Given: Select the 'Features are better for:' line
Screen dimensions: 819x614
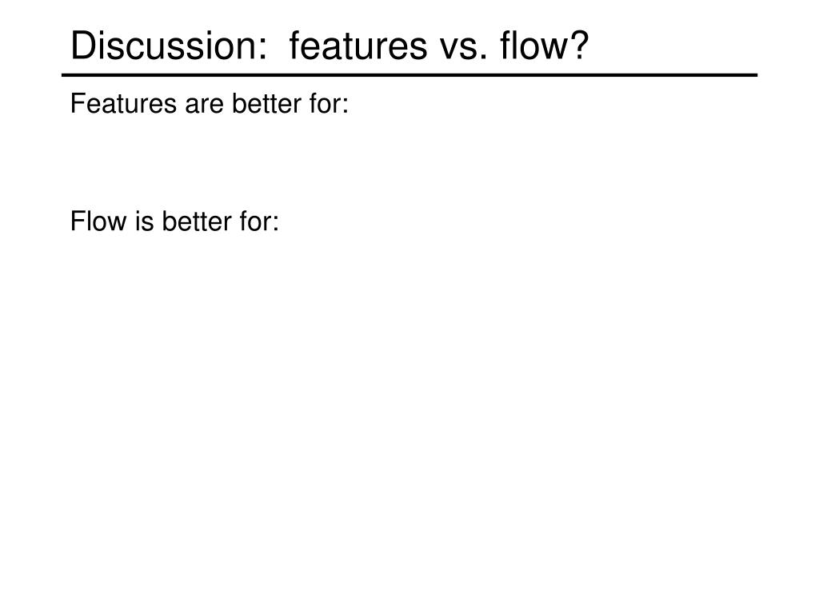Looking at the screenshot, I should pyautogui.click(x=210, y=103).
